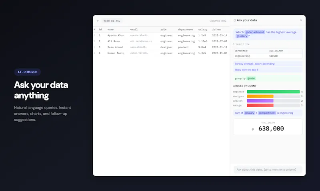Click Usman Tariq's truncated email cell

[139, 53]
